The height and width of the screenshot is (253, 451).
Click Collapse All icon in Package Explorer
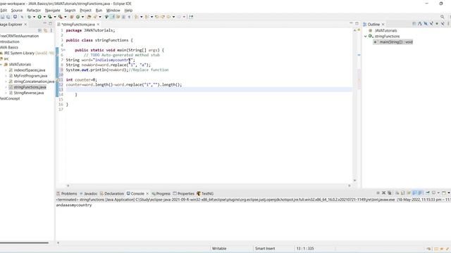[39, 30]
